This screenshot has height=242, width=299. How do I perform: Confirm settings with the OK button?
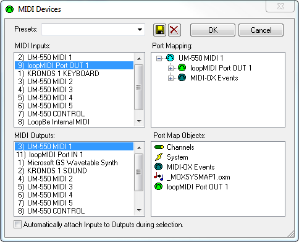(213, 30)
